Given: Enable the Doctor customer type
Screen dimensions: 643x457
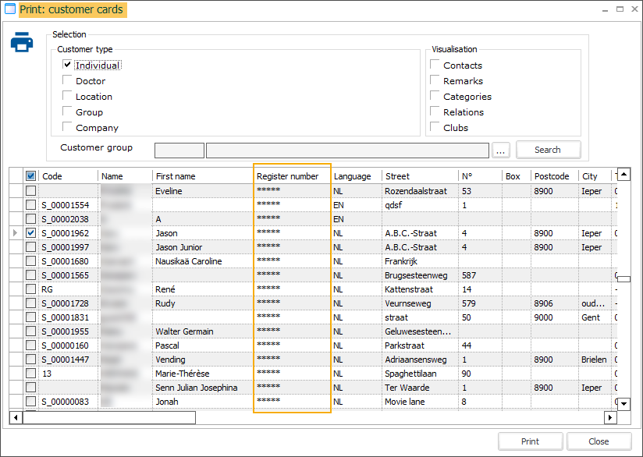Looking at the screenshot, I should click(68, 81).
